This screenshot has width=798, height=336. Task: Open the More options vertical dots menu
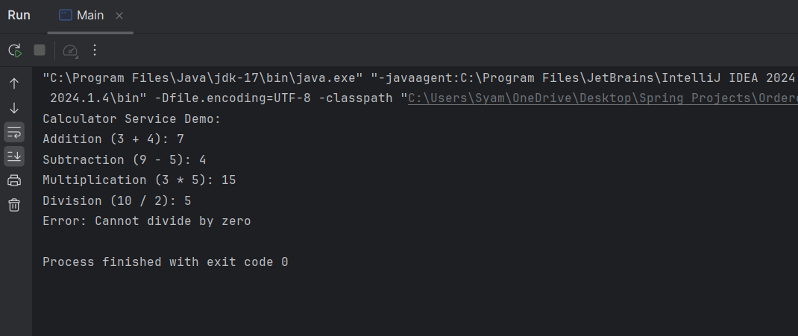pos(95,50)
